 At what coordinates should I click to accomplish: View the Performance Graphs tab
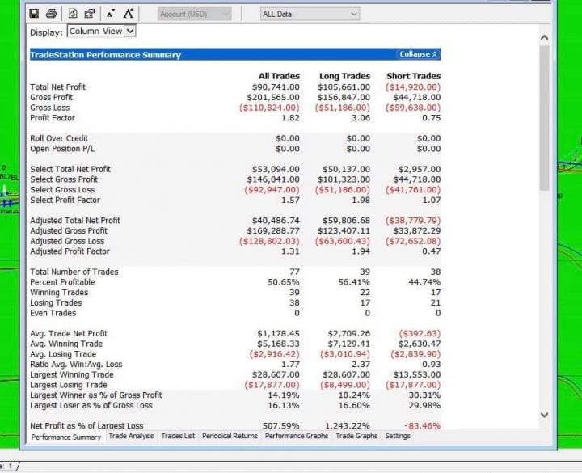click(x=296, y=436)
